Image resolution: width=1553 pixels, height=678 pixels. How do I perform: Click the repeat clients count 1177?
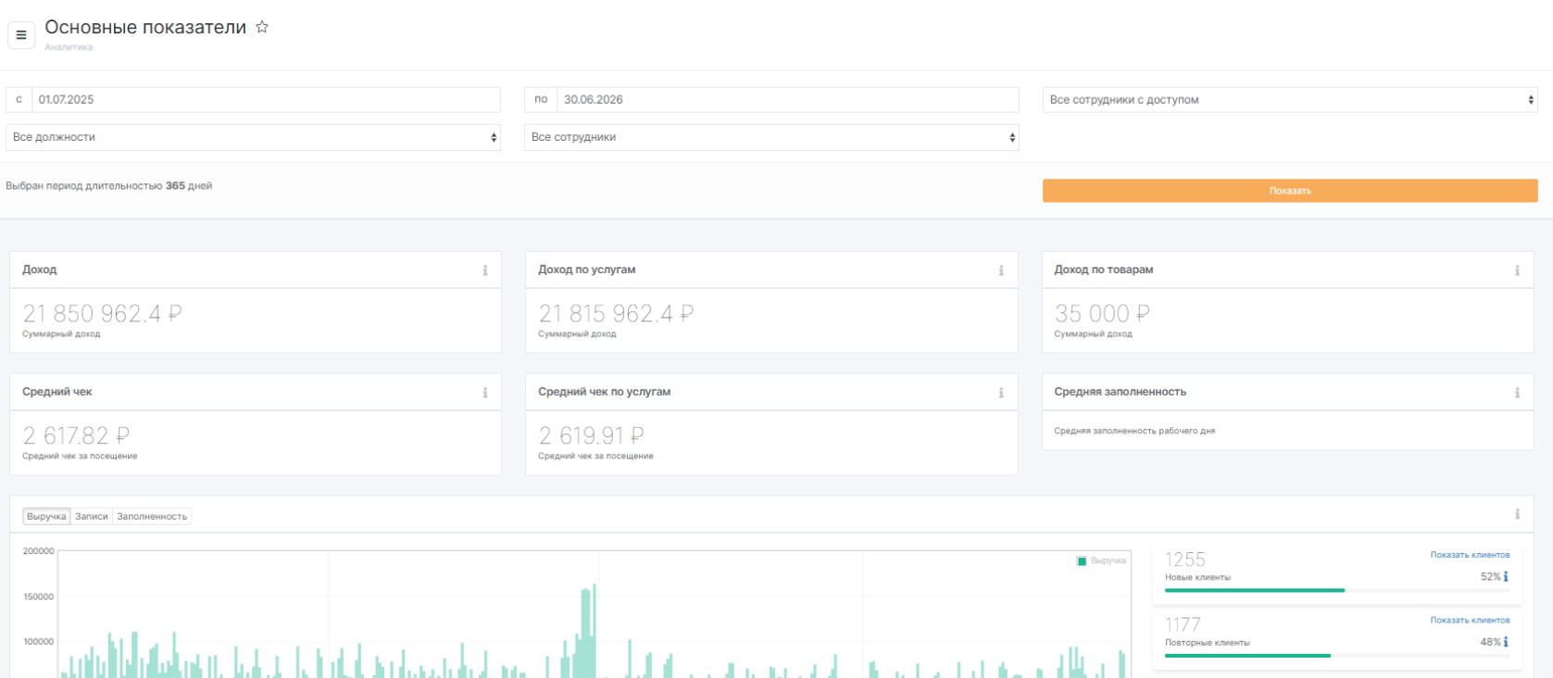click(x=1183, y=624)
